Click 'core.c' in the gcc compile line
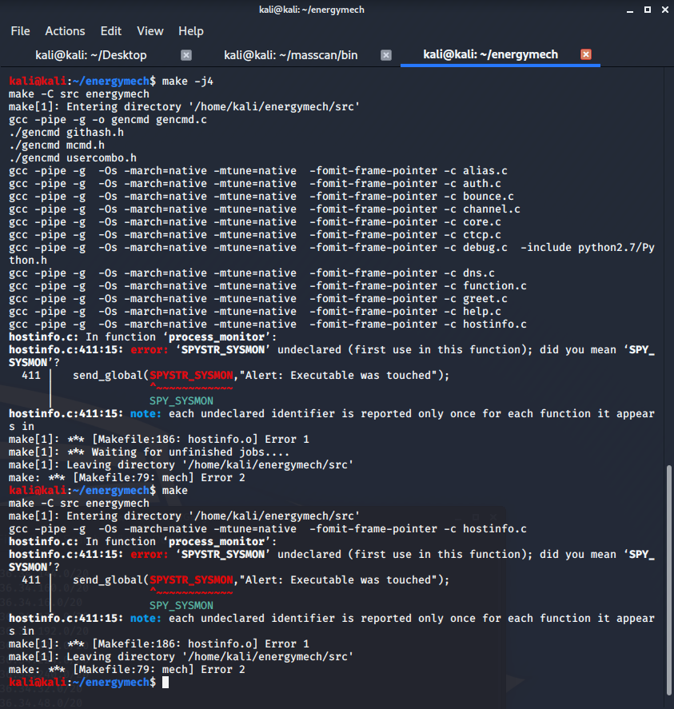Viewport: 674px width, 709px height. point(482,222)
